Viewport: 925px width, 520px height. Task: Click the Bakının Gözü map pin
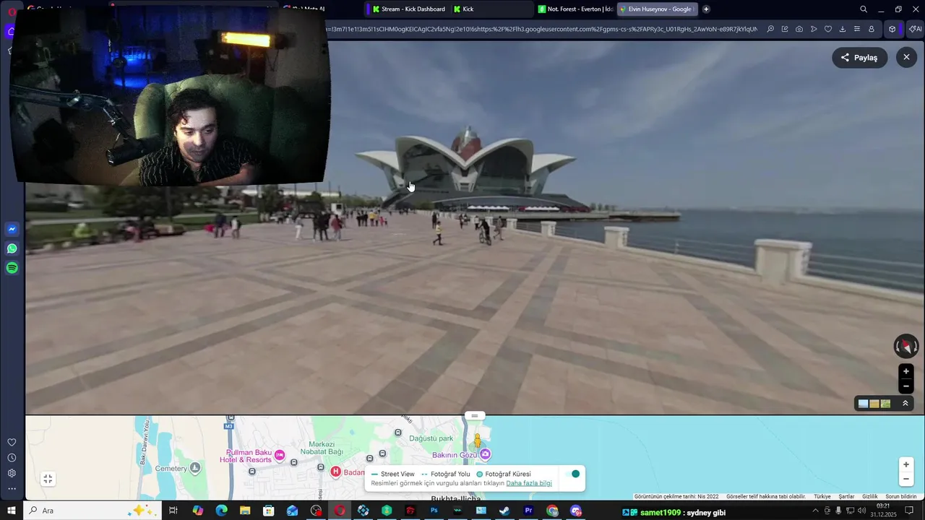pyautogui.click(x=486, y=454)
